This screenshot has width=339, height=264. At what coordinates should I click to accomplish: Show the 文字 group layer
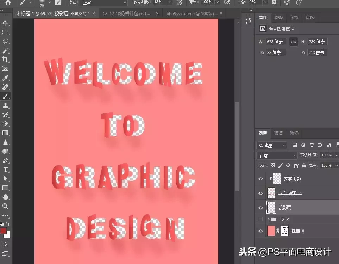click(261, 220)
